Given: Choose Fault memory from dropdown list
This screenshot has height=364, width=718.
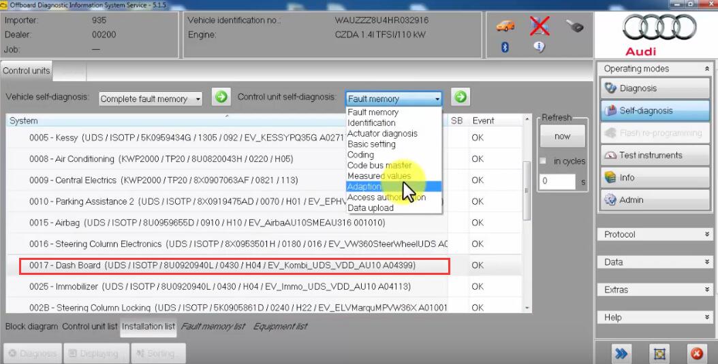Looking at the screenshot, I should [394, 112].
